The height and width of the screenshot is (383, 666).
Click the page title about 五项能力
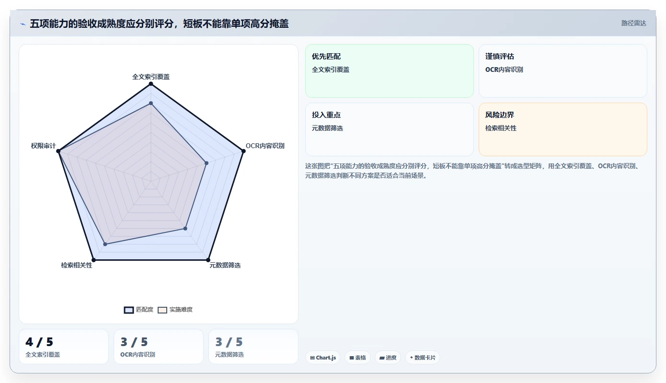tap(159, 23)
